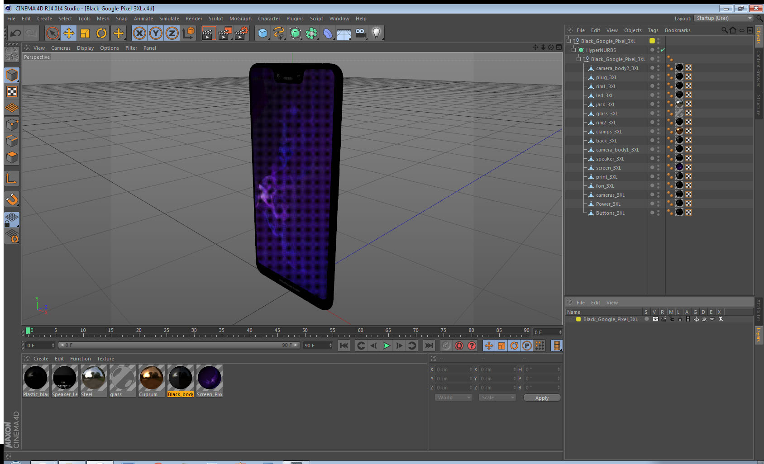Switch to Texture mode in left toolbar
The image size is (764, 464).
[12, 92]
